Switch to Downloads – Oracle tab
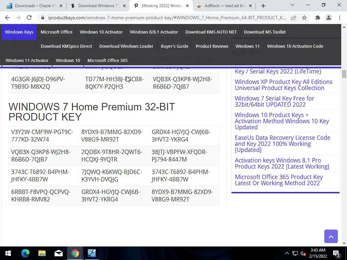The height and width of the screenshot is (260, 347). pyautogui.click(x=35, y=6)
